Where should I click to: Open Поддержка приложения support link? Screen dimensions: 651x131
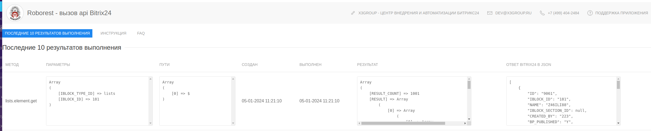[621, 13]
